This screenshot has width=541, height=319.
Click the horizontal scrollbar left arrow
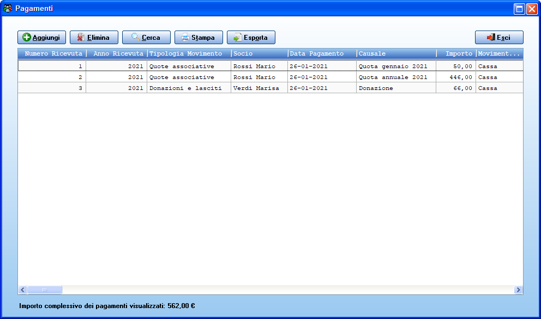point(23,290)
